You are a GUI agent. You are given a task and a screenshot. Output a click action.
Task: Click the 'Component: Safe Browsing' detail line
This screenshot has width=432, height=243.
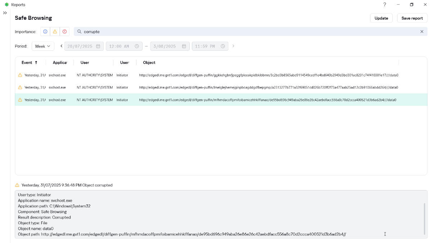point(42,212)
